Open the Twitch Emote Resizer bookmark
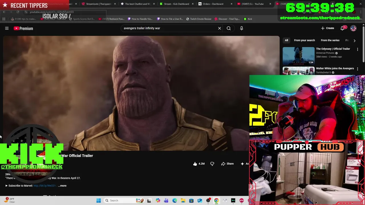 coord(199,19)
